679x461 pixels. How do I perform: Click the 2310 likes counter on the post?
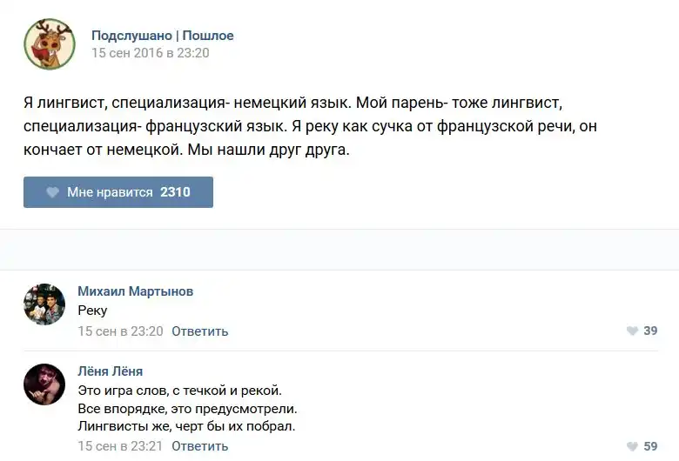click(x=175, y=192)
